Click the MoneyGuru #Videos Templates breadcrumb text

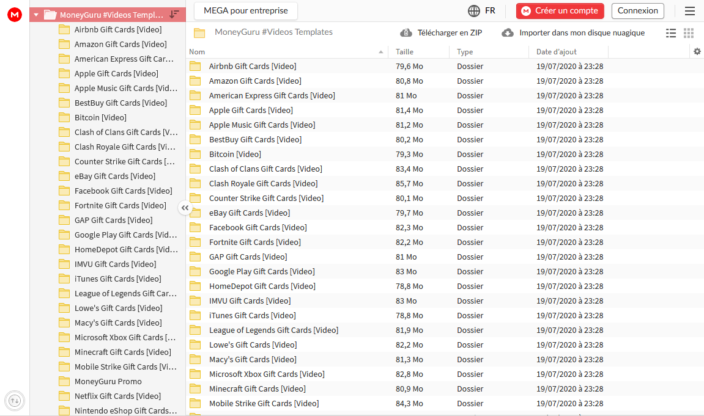point(273,32)
